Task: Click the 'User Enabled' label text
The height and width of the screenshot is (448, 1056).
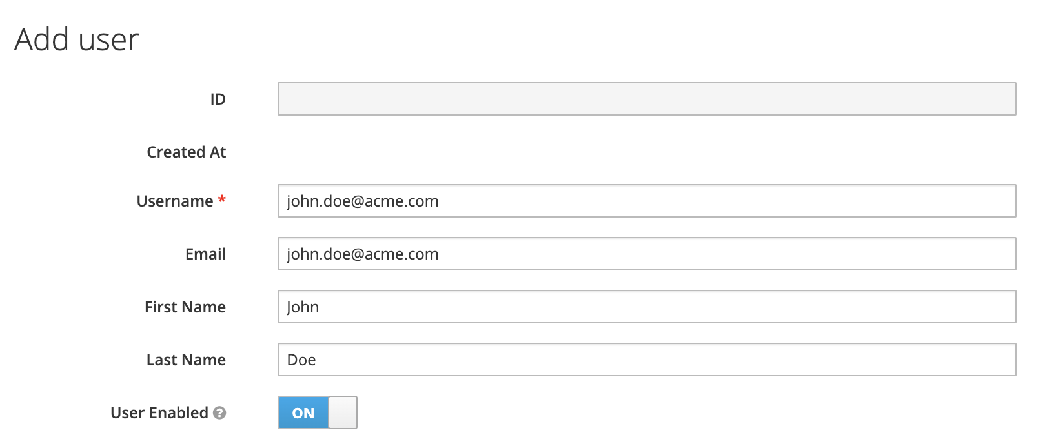Action: point(159,413)
